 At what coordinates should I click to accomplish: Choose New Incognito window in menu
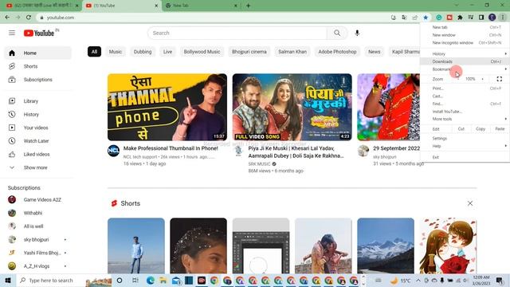point(465,42)
